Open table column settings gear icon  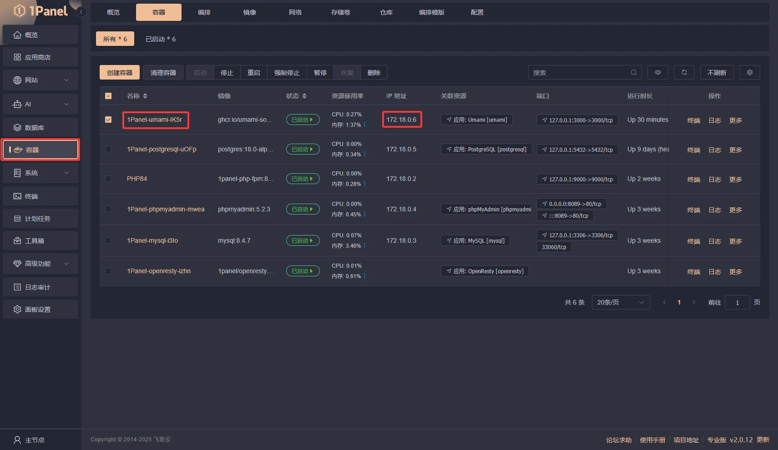(749, 73)
